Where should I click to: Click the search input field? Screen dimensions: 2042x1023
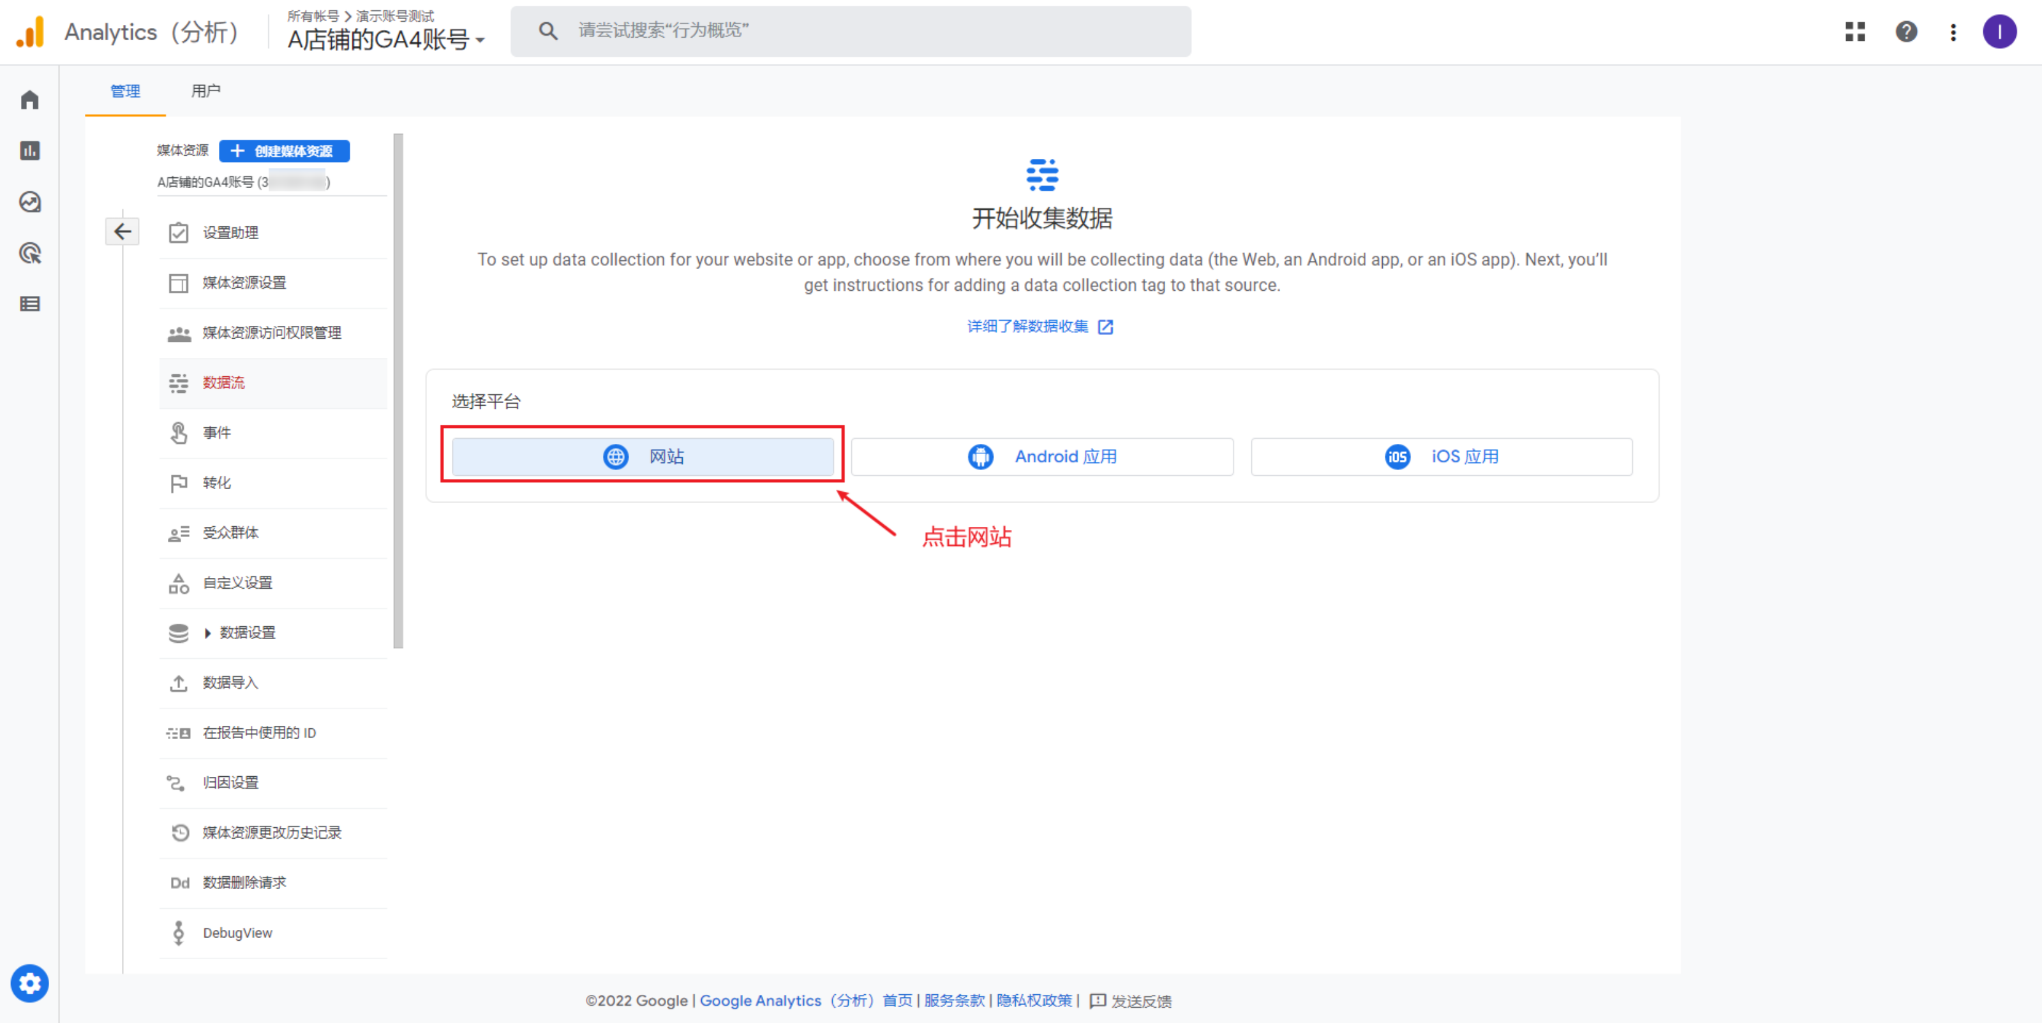tap(872, 31)
